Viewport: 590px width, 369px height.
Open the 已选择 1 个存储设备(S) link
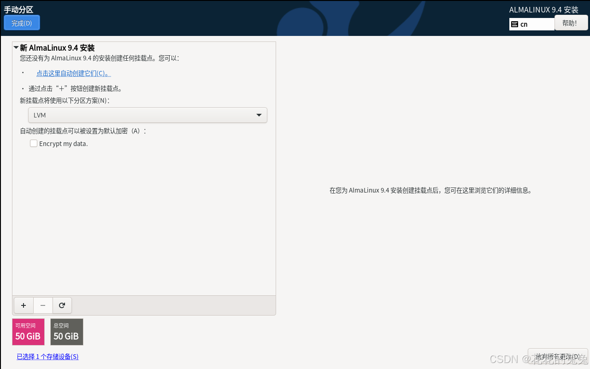[x=47, y=357]
